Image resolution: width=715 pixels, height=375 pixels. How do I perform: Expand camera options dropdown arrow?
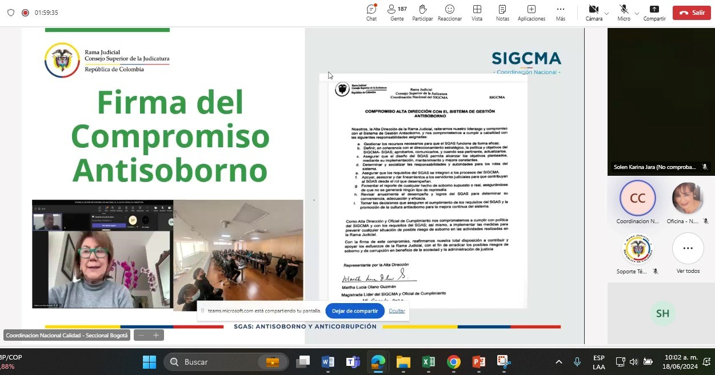point(607,13)
